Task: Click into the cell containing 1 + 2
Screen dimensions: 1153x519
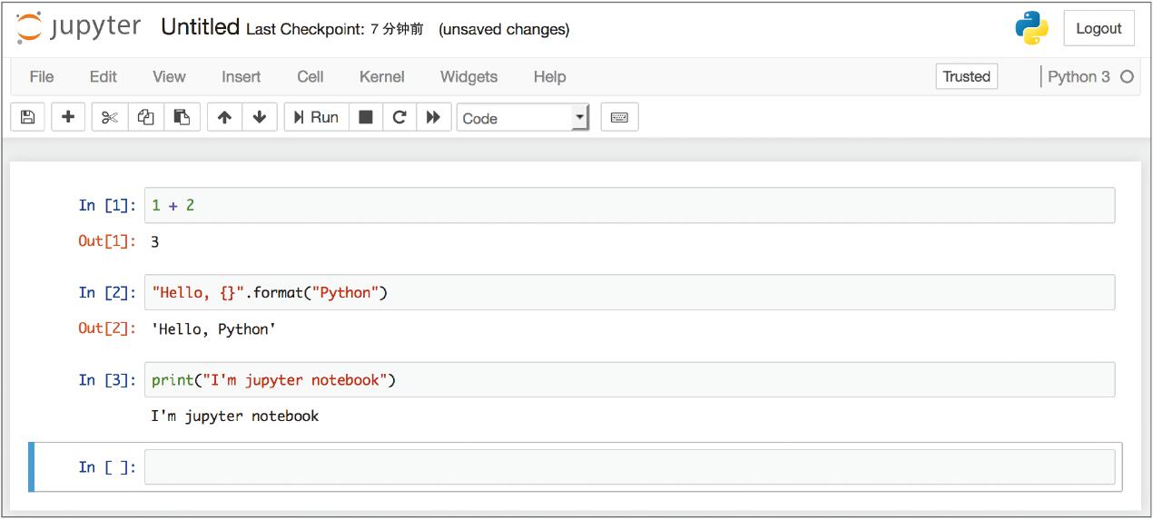Action: pos(629,205)
